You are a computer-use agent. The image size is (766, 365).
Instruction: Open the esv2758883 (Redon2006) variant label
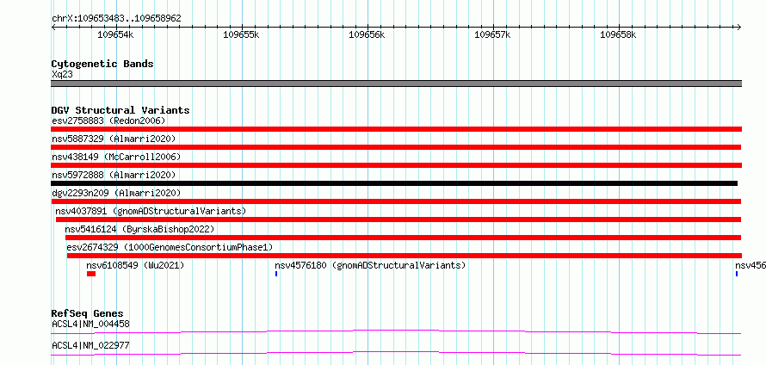(108, 121)
